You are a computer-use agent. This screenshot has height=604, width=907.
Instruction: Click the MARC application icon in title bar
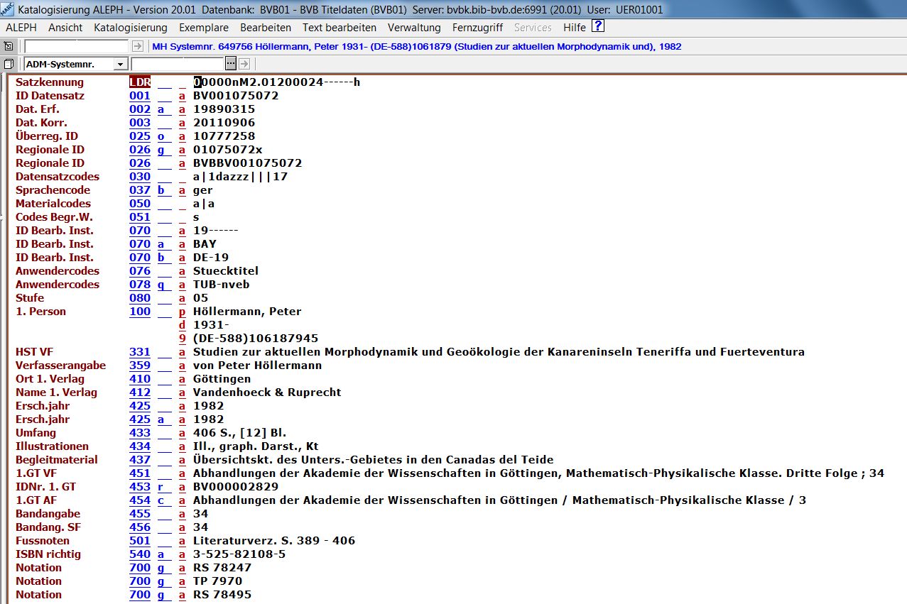tap(7, 9)
